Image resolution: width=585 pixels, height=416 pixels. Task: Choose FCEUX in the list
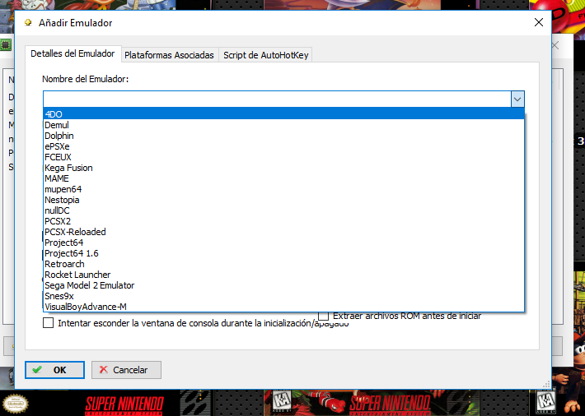[x=283, y=157]
